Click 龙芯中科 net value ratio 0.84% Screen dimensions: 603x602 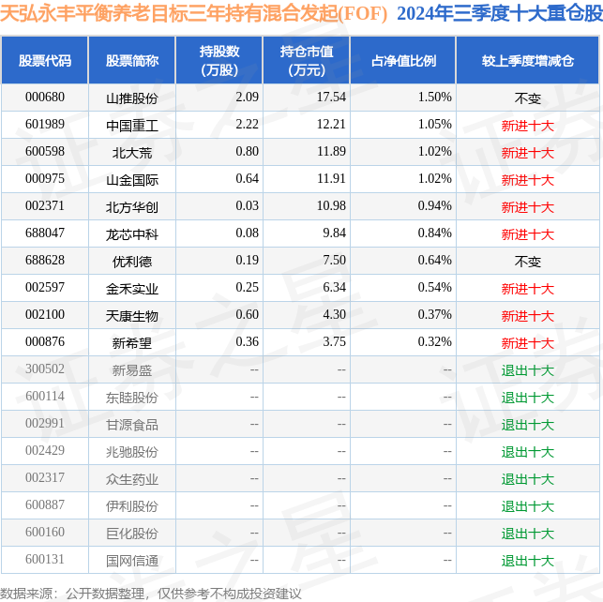pyautogui.click(x=434, y=233)
